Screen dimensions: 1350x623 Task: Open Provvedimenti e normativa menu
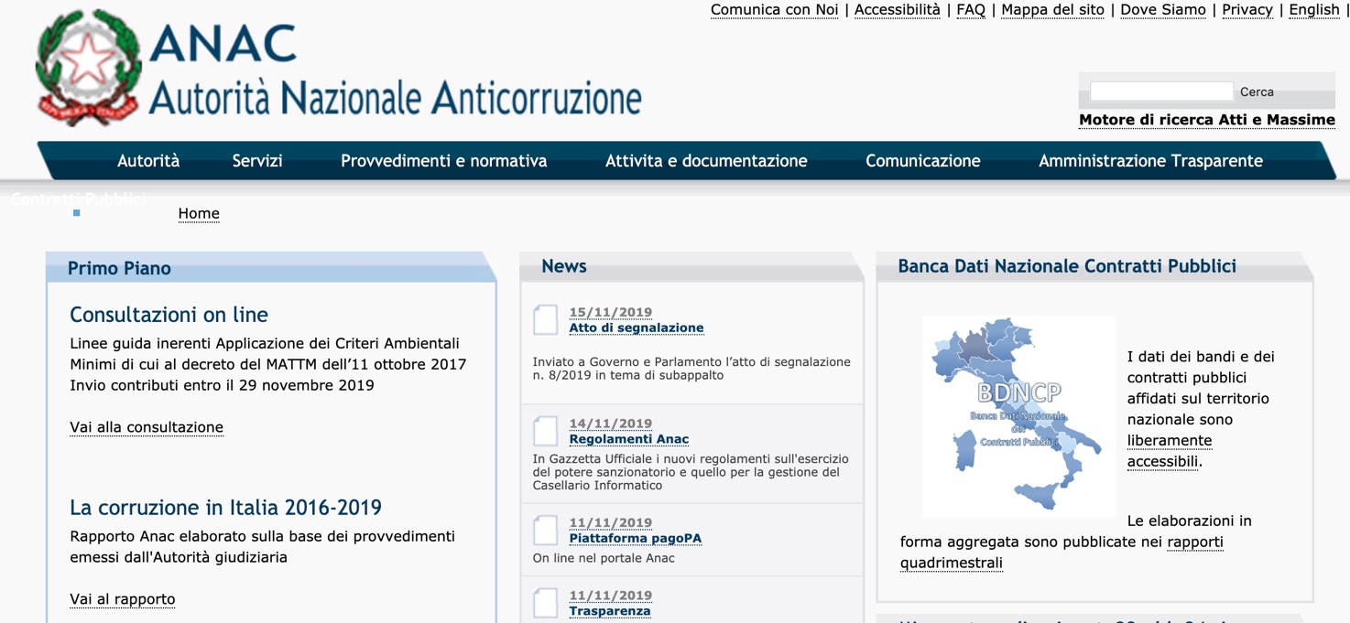(444, 161)
